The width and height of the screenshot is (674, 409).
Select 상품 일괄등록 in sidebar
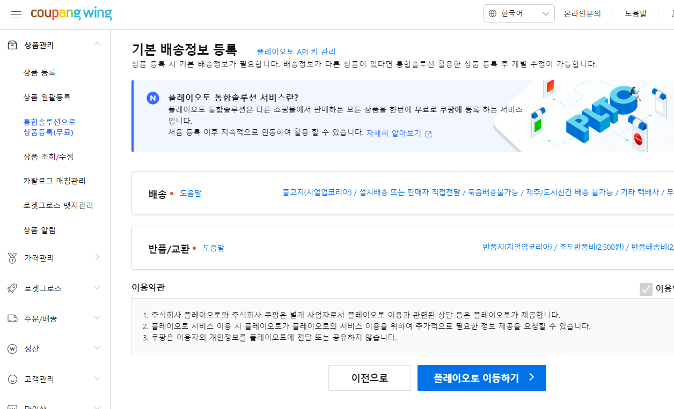coord(47,97)
